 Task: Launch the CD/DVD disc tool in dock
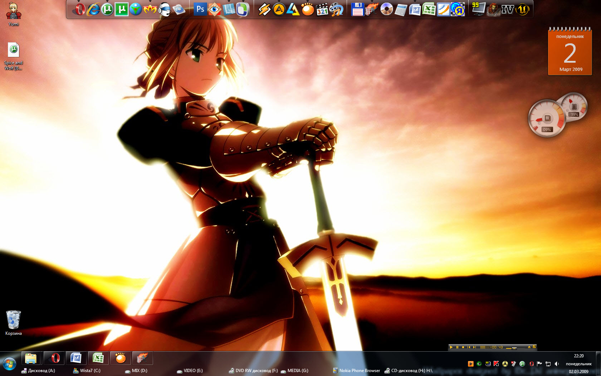(x=386, y=9)
